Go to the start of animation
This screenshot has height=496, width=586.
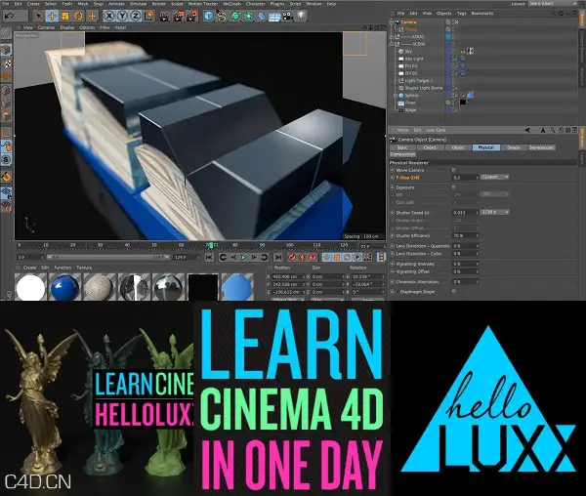point(209,258)
